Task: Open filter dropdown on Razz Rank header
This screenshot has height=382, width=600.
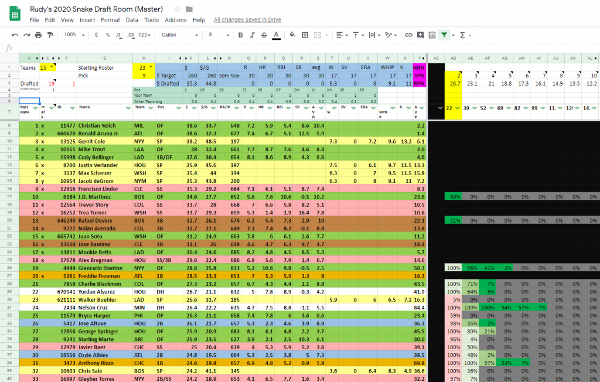Action: [x=35, y=108]
